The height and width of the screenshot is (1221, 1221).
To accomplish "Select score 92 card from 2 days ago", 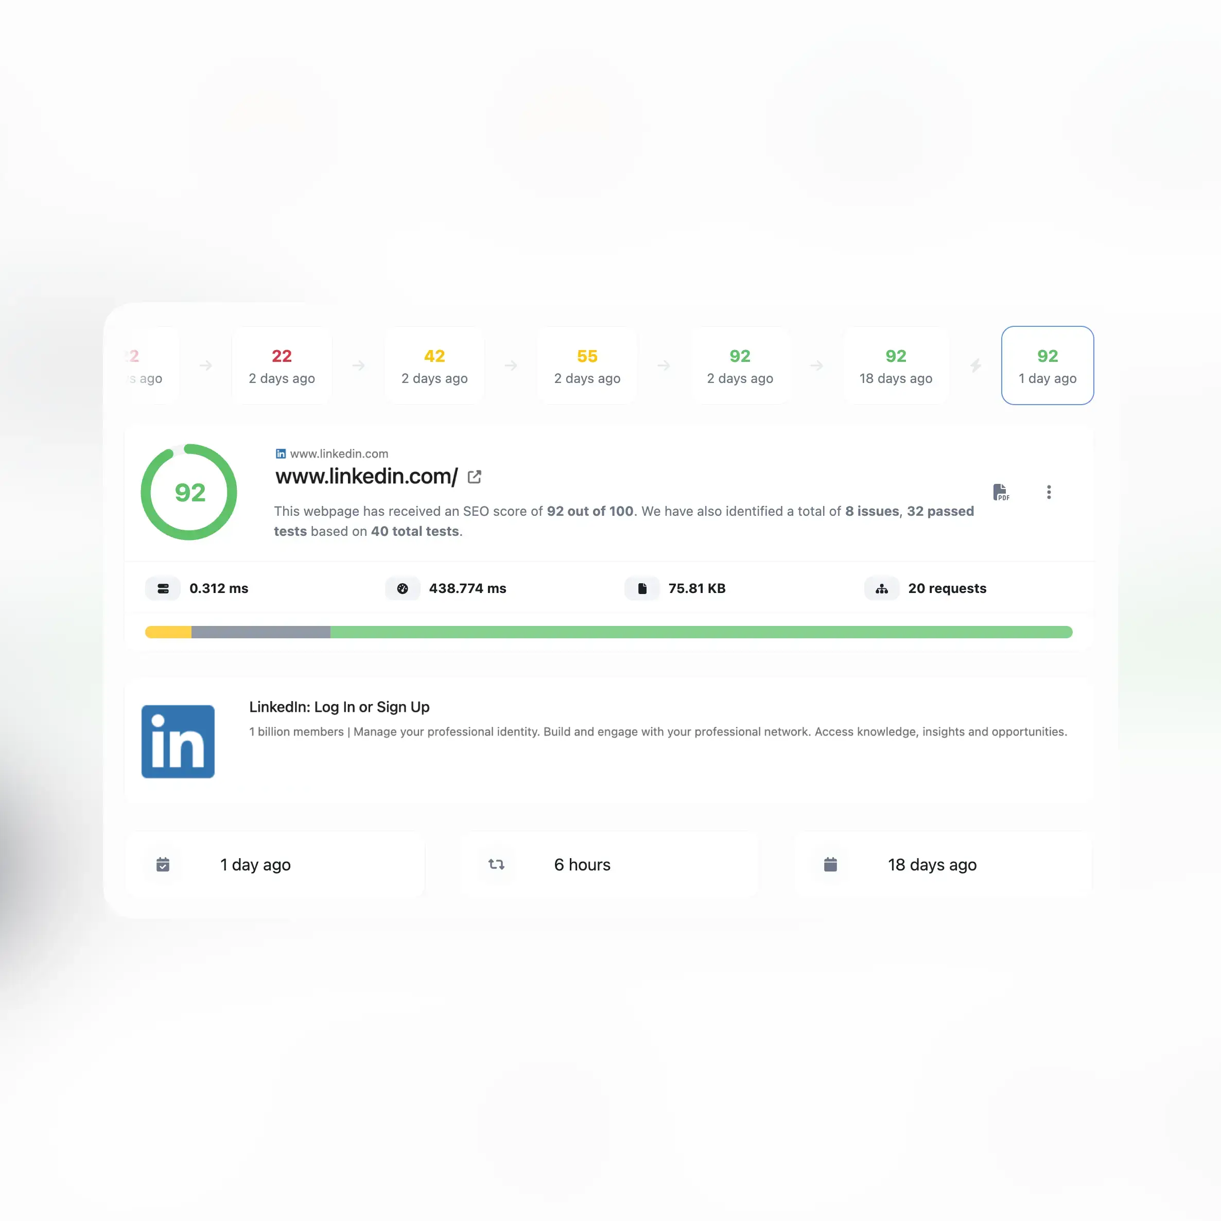I will coord(740,365).
